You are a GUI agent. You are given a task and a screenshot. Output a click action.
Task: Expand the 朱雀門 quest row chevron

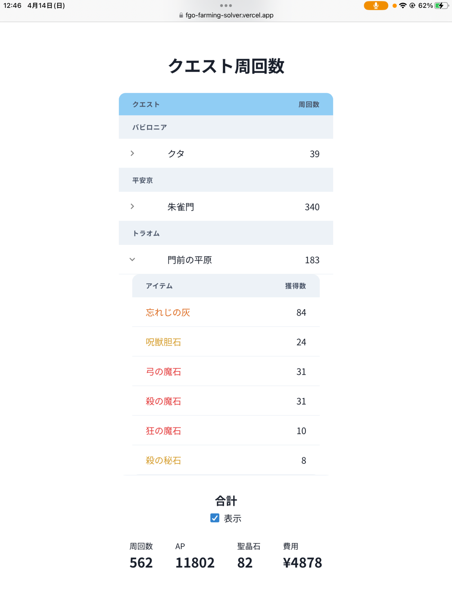point(132,207)
